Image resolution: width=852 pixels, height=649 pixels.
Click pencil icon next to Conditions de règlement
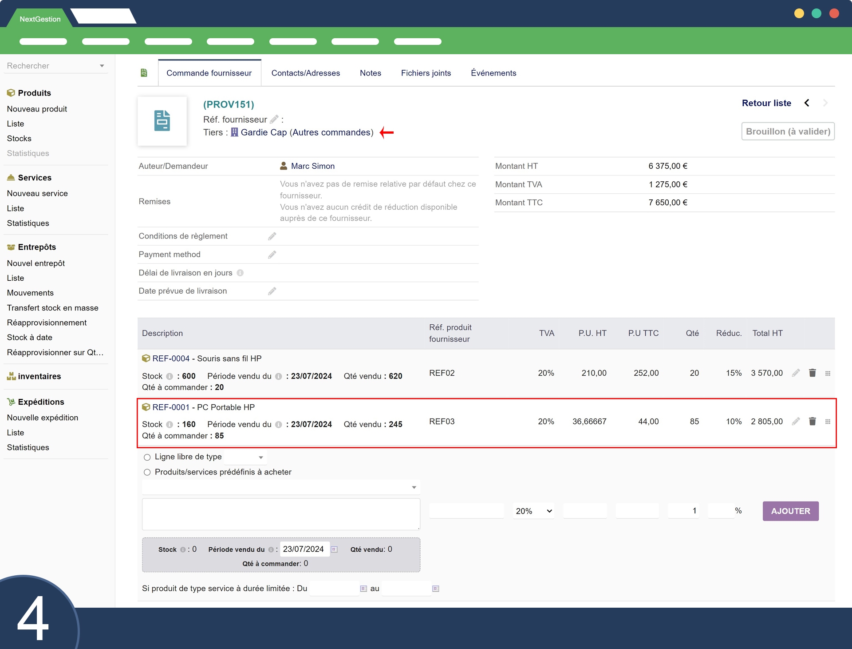click(x=272, y=236)
